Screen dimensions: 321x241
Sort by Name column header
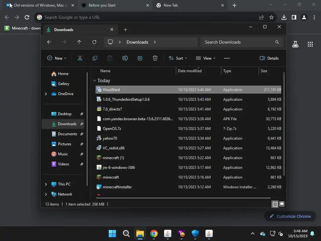point(105,71)
